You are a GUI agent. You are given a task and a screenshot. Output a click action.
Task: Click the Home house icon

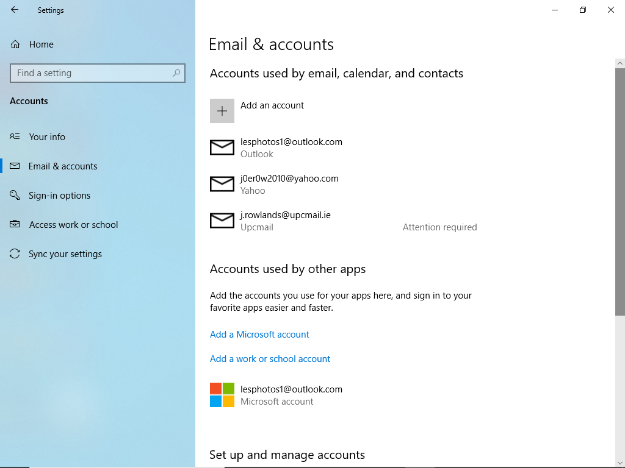tap(15, 44)
